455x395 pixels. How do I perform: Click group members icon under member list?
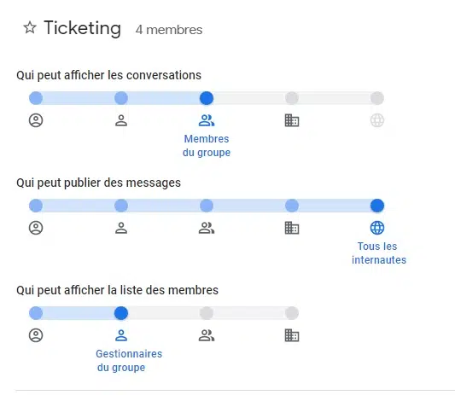click(x=207, y=335)
